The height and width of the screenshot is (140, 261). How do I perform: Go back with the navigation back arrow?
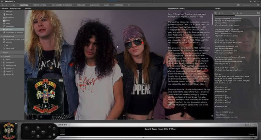pos(3,5)
